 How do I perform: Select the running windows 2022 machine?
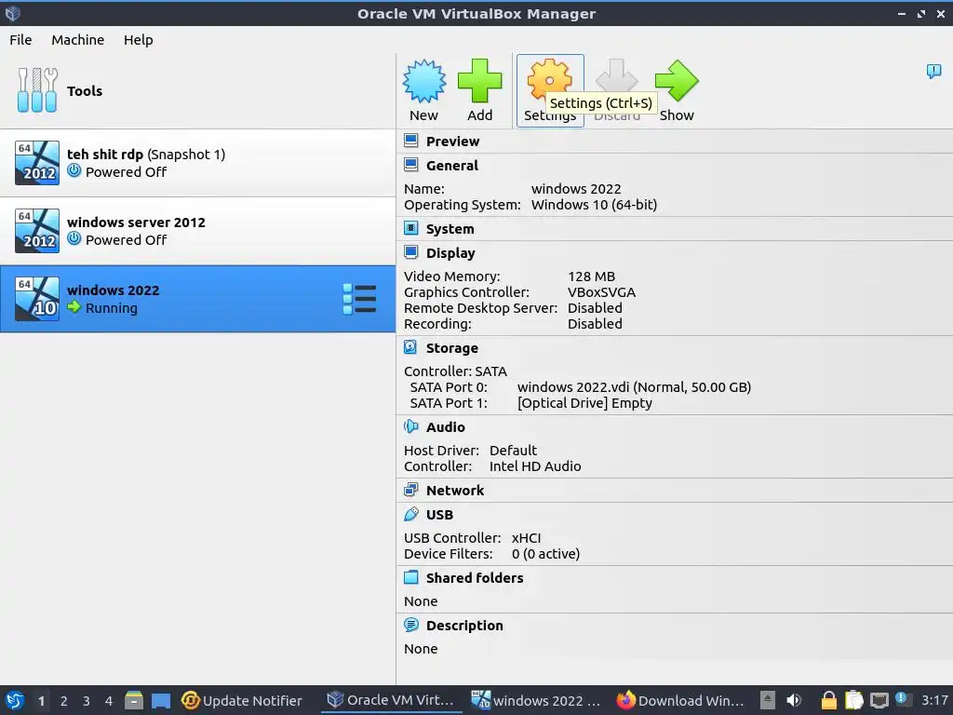(197, 299)
